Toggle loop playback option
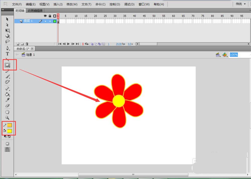Image resolution: width=251 pixels, height=179 pixels. tap(87, 44)
